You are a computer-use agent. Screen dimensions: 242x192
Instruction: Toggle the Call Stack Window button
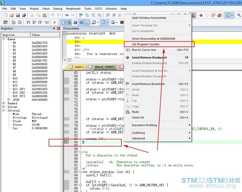87,22
